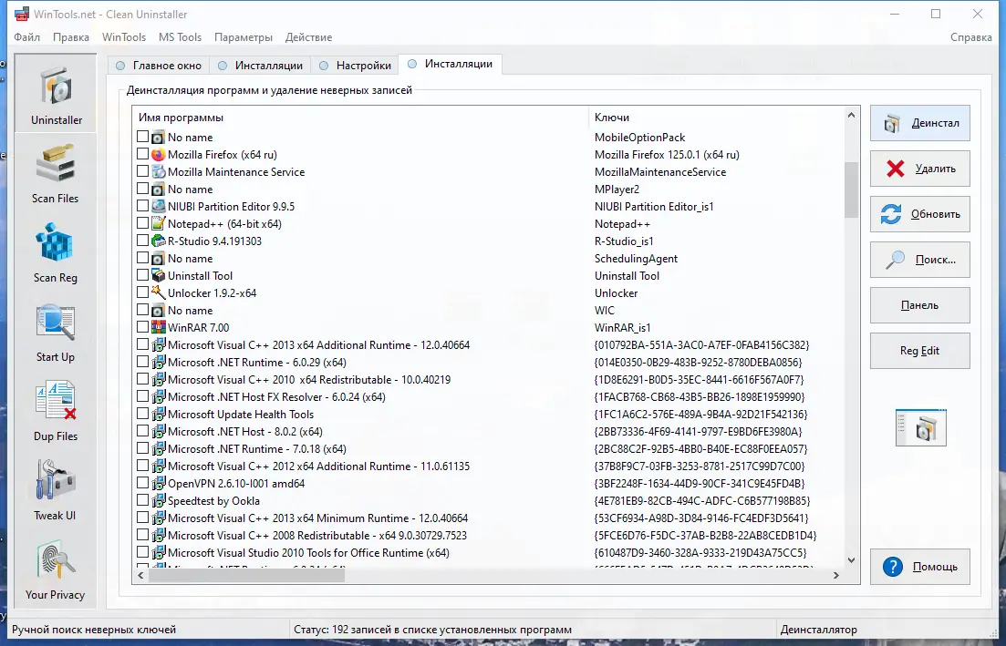Open the Scan Reg tool

55,252
